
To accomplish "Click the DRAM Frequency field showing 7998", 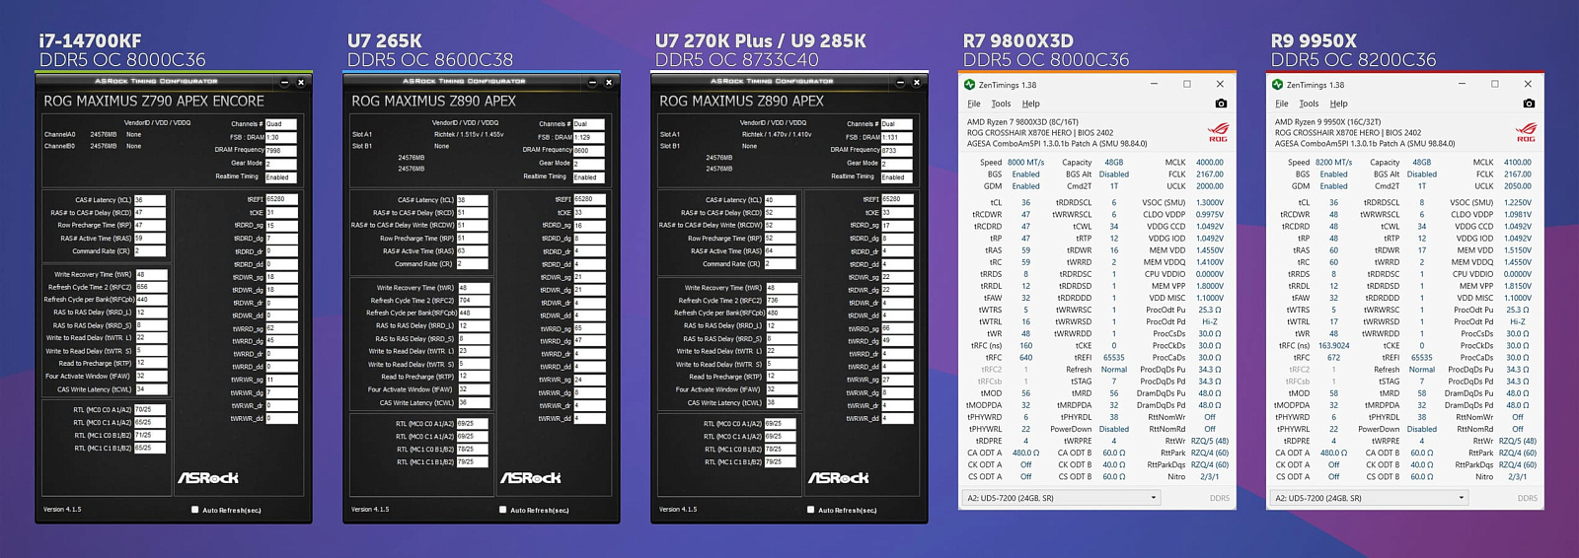I will 280,151.
